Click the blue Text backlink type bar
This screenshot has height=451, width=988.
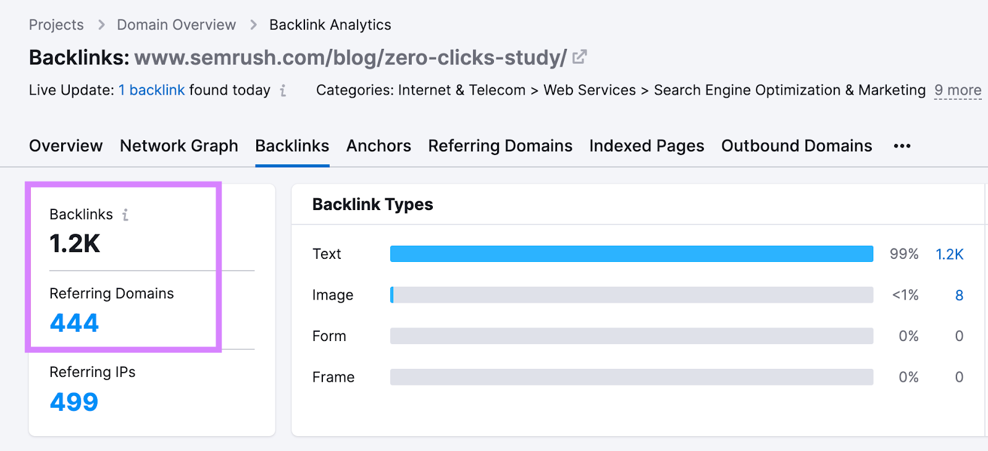point(631,254)
